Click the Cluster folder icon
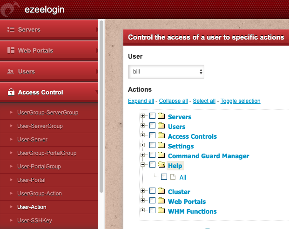 pos(161,191)
